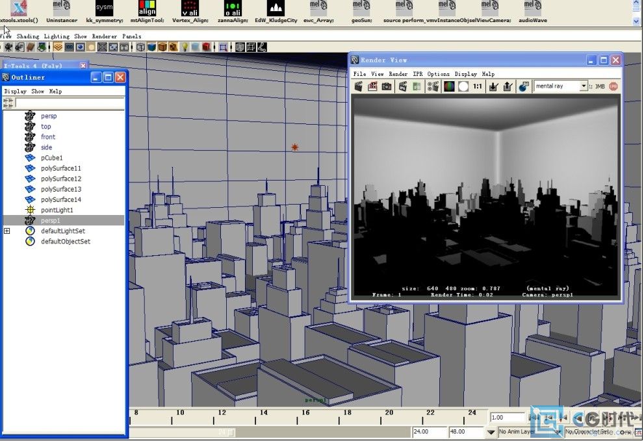Click render region icon in Render View
644x441 pixels.
(372, 86)
